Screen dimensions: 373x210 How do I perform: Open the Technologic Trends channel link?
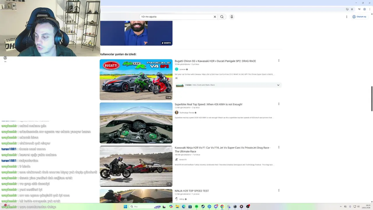click(187, 113)
